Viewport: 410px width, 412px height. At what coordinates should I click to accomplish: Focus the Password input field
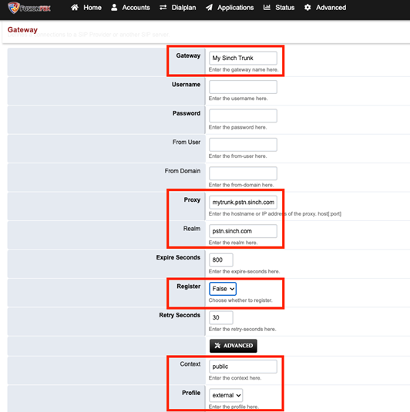pos(243,116)
